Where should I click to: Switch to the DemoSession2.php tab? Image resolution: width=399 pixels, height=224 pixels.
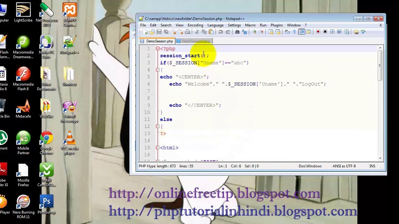tap(194, 41)
